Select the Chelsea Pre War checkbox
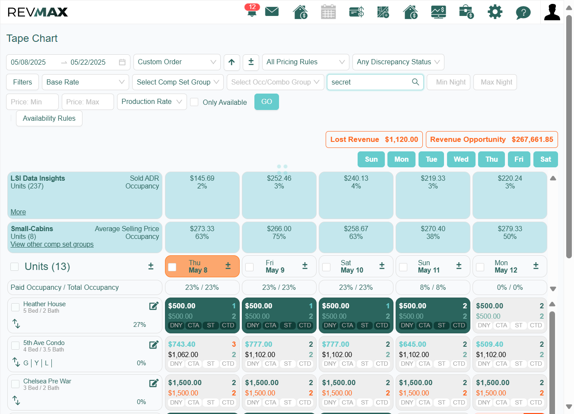The height and width of the screenshot is (414, 574). (x=16, y=384)
